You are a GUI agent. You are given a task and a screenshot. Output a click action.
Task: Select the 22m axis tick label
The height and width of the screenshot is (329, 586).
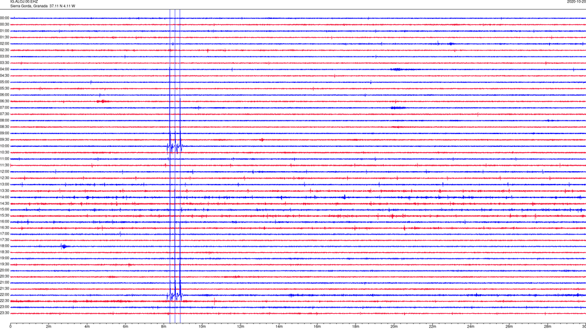pyautogui.click(x=432, y=327)
